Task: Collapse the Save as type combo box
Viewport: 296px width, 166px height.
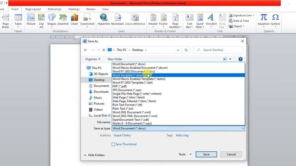Action: click(x=242, y=128)
